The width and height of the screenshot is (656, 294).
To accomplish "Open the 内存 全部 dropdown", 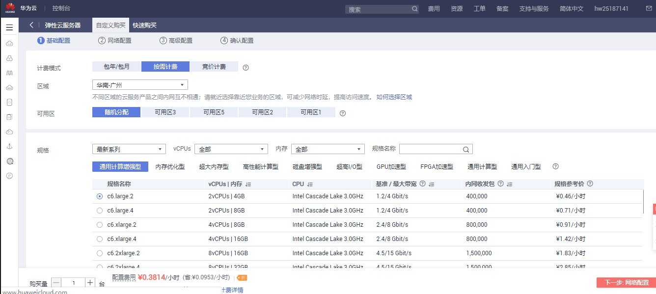I will tap(328, 149).
